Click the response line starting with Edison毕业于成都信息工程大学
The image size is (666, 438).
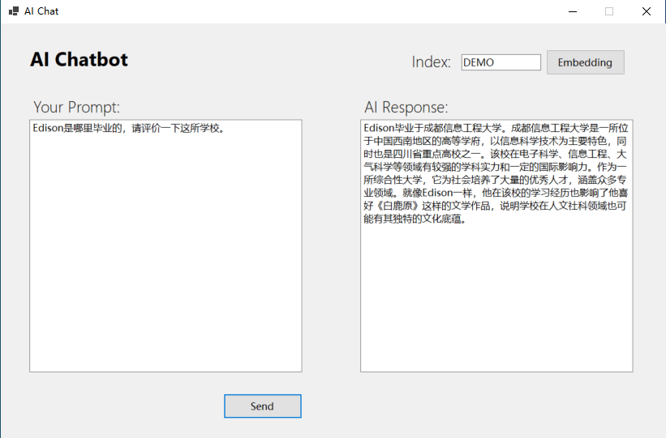[x=496, y=128]
